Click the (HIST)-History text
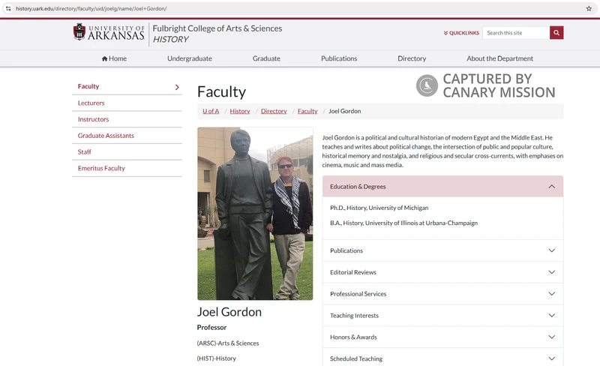This screenshot has height=366, width=600. [x=217, y=358]
